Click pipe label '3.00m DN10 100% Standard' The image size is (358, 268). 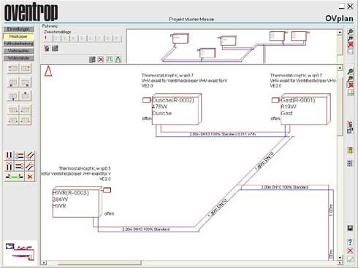tap(285, 187)
